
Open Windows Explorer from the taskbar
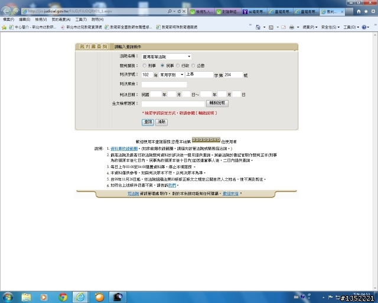26,297
